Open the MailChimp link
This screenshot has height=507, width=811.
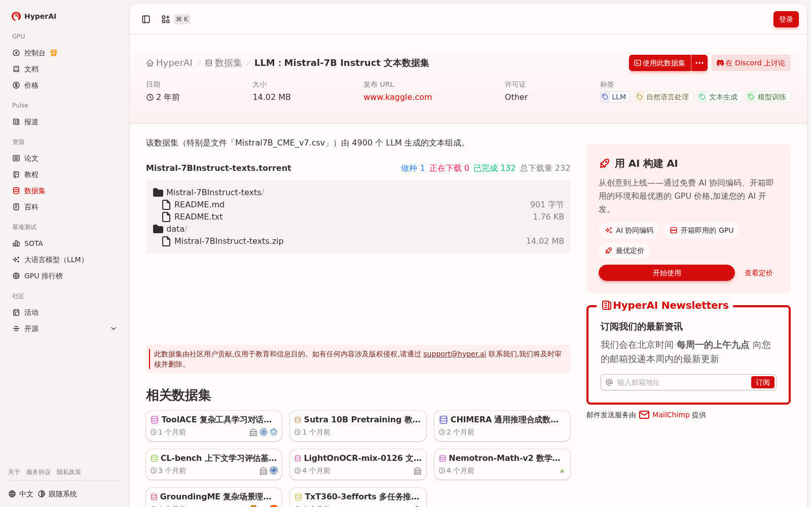point(665,415)
